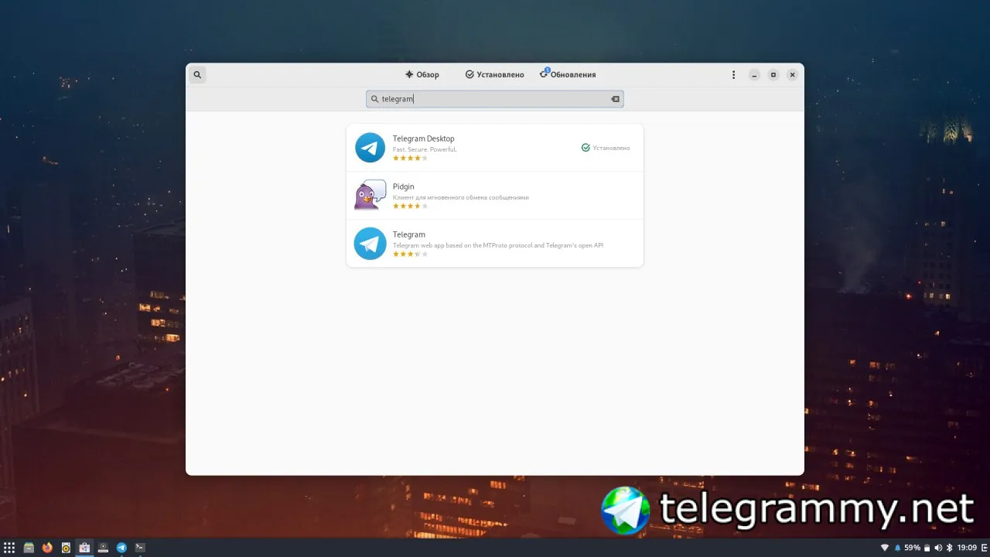Click the Pidgin purple bird icon

click(x=370, y=195)
